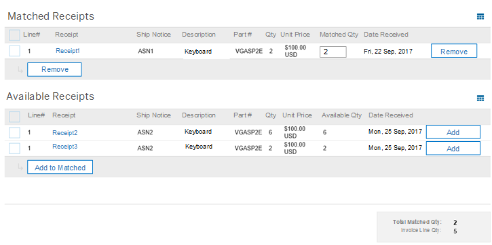492x245 pixels.
Task: Click the Total Matched Qty label
Action: [x=417, y=222]
